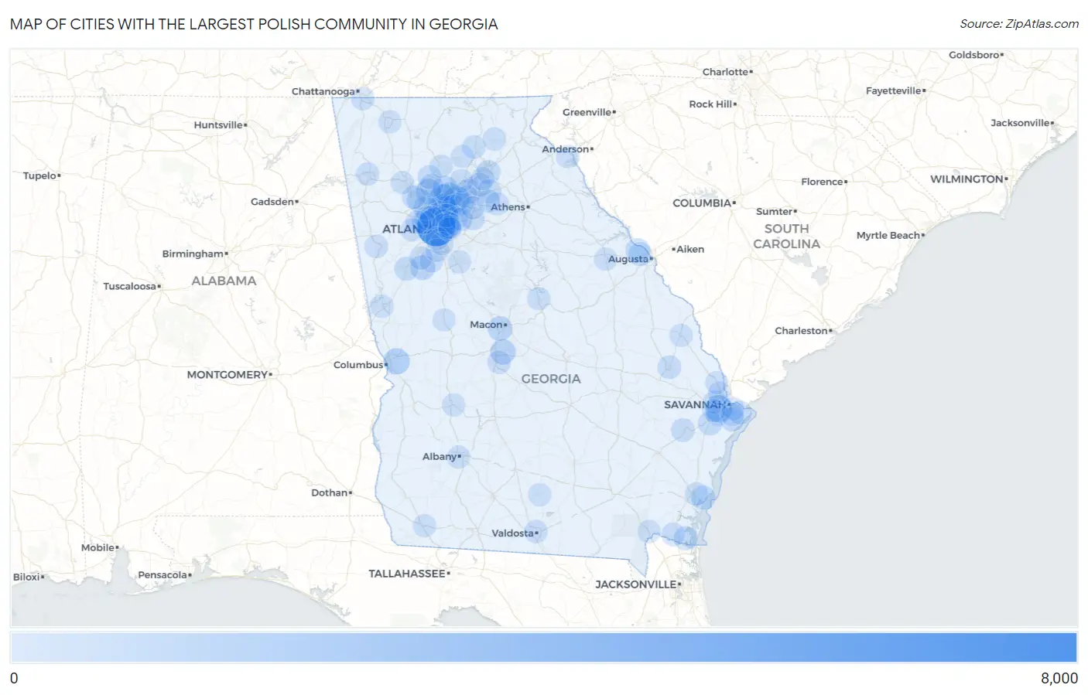
Task: Click the Charlotte city label
Action: [x=725, y=72]
